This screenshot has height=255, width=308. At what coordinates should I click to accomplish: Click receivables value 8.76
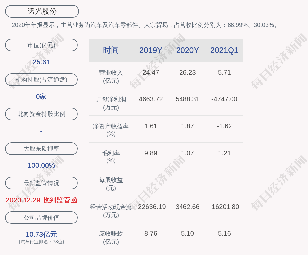(151, 233)
